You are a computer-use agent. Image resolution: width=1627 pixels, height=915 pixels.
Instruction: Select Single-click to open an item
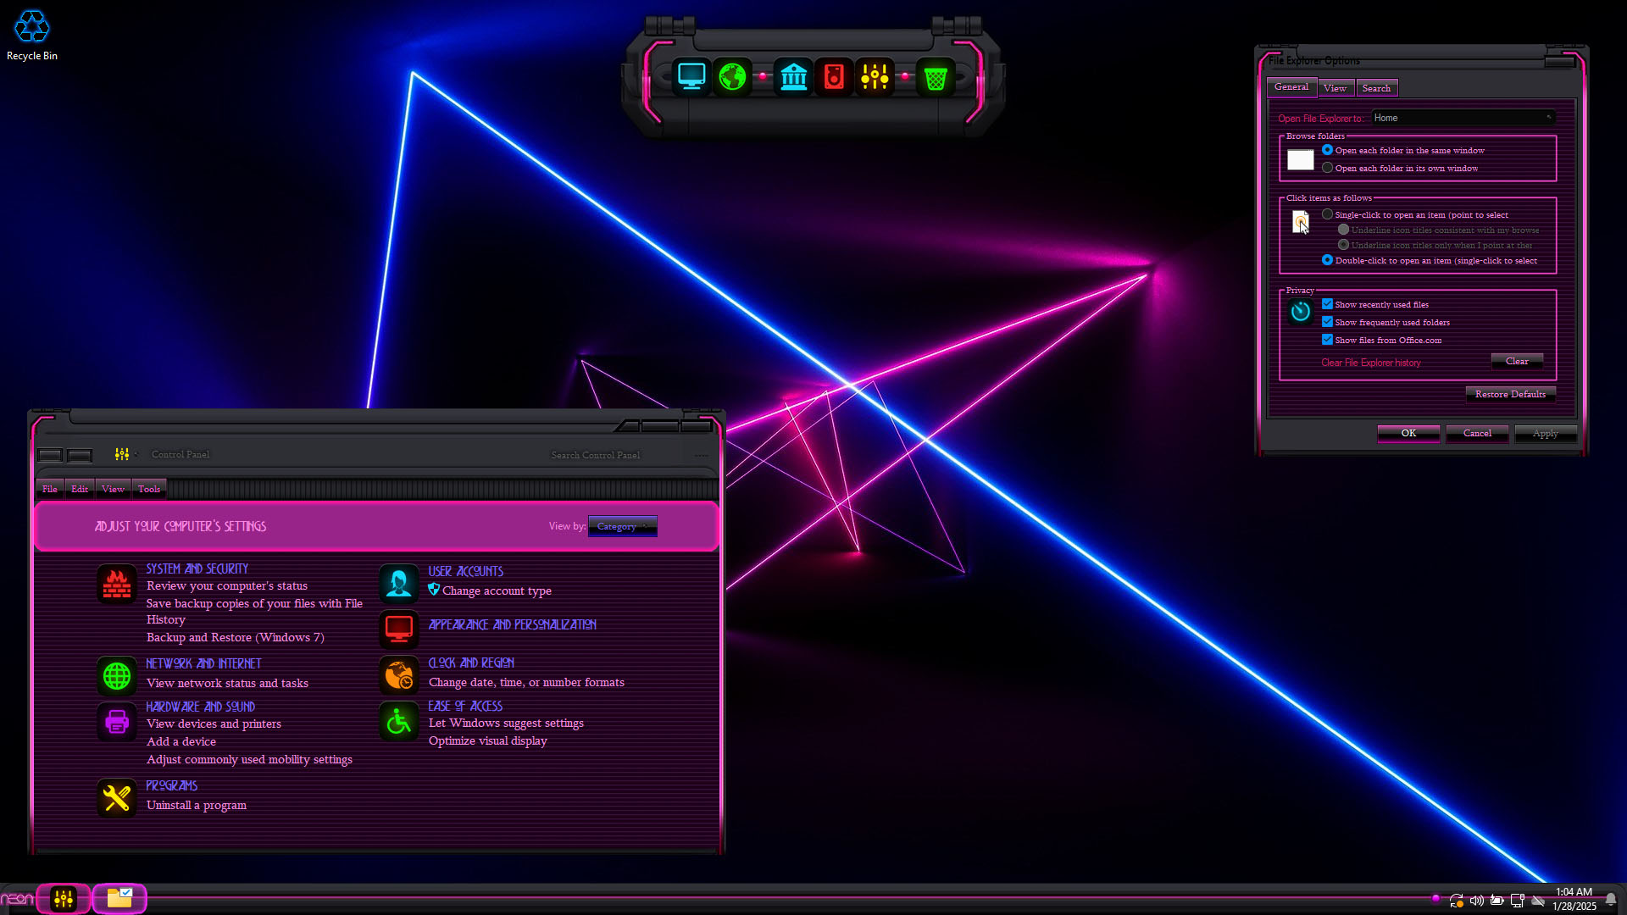[x=1328, y=214]
